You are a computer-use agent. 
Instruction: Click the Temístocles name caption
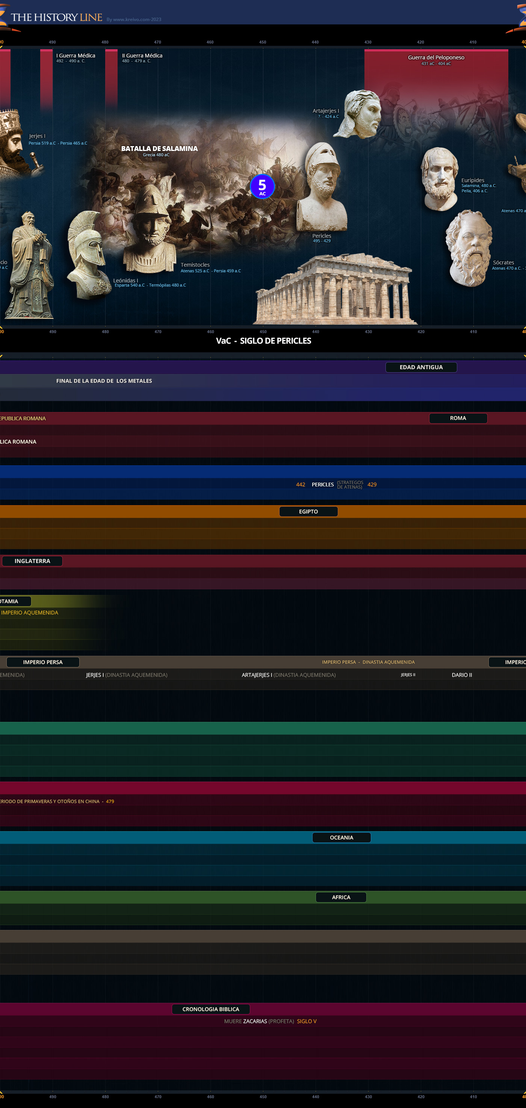[195, 264]
